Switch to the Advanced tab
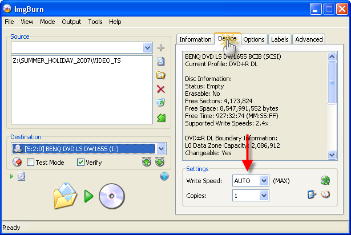Screen dimensions: 351x235 point(309,39)
